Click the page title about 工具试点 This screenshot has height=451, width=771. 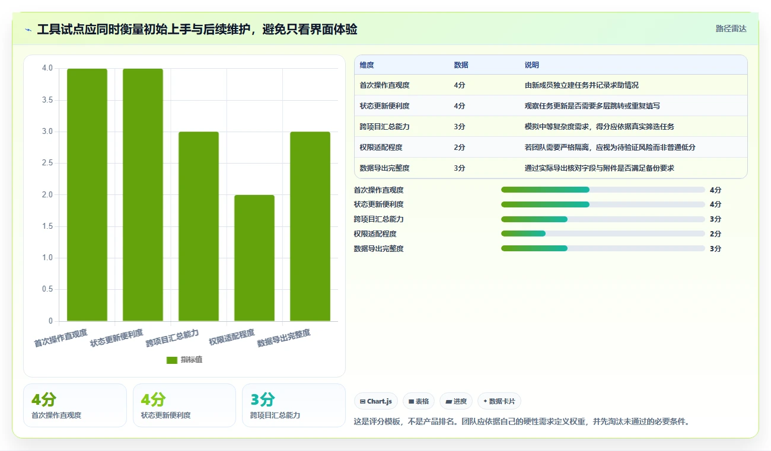pyautogui.click(x=197, y=30)
